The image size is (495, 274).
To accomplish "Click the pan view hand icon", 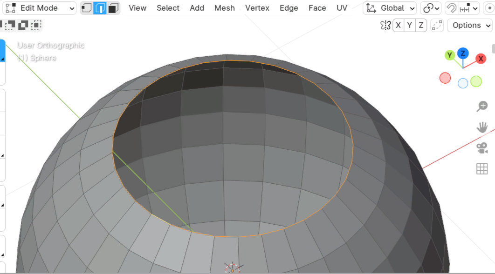I will click(x=482, y=127).
